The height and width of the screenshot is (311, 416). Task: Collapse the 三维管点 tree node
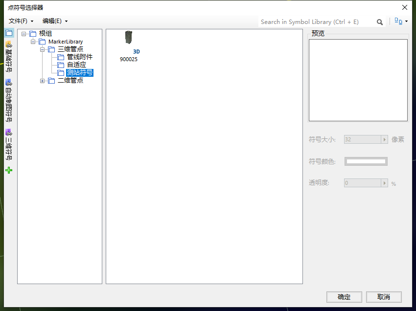click(x=42, y=49)
